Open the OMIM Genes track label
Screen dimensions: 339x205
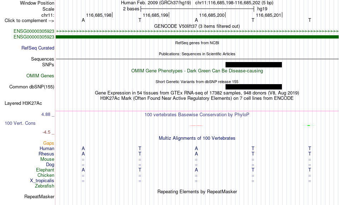(x=40, y=76)
